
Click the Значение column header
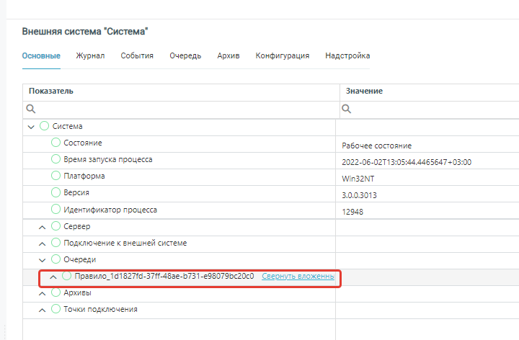pyautogui.click(x=364, y=91)
